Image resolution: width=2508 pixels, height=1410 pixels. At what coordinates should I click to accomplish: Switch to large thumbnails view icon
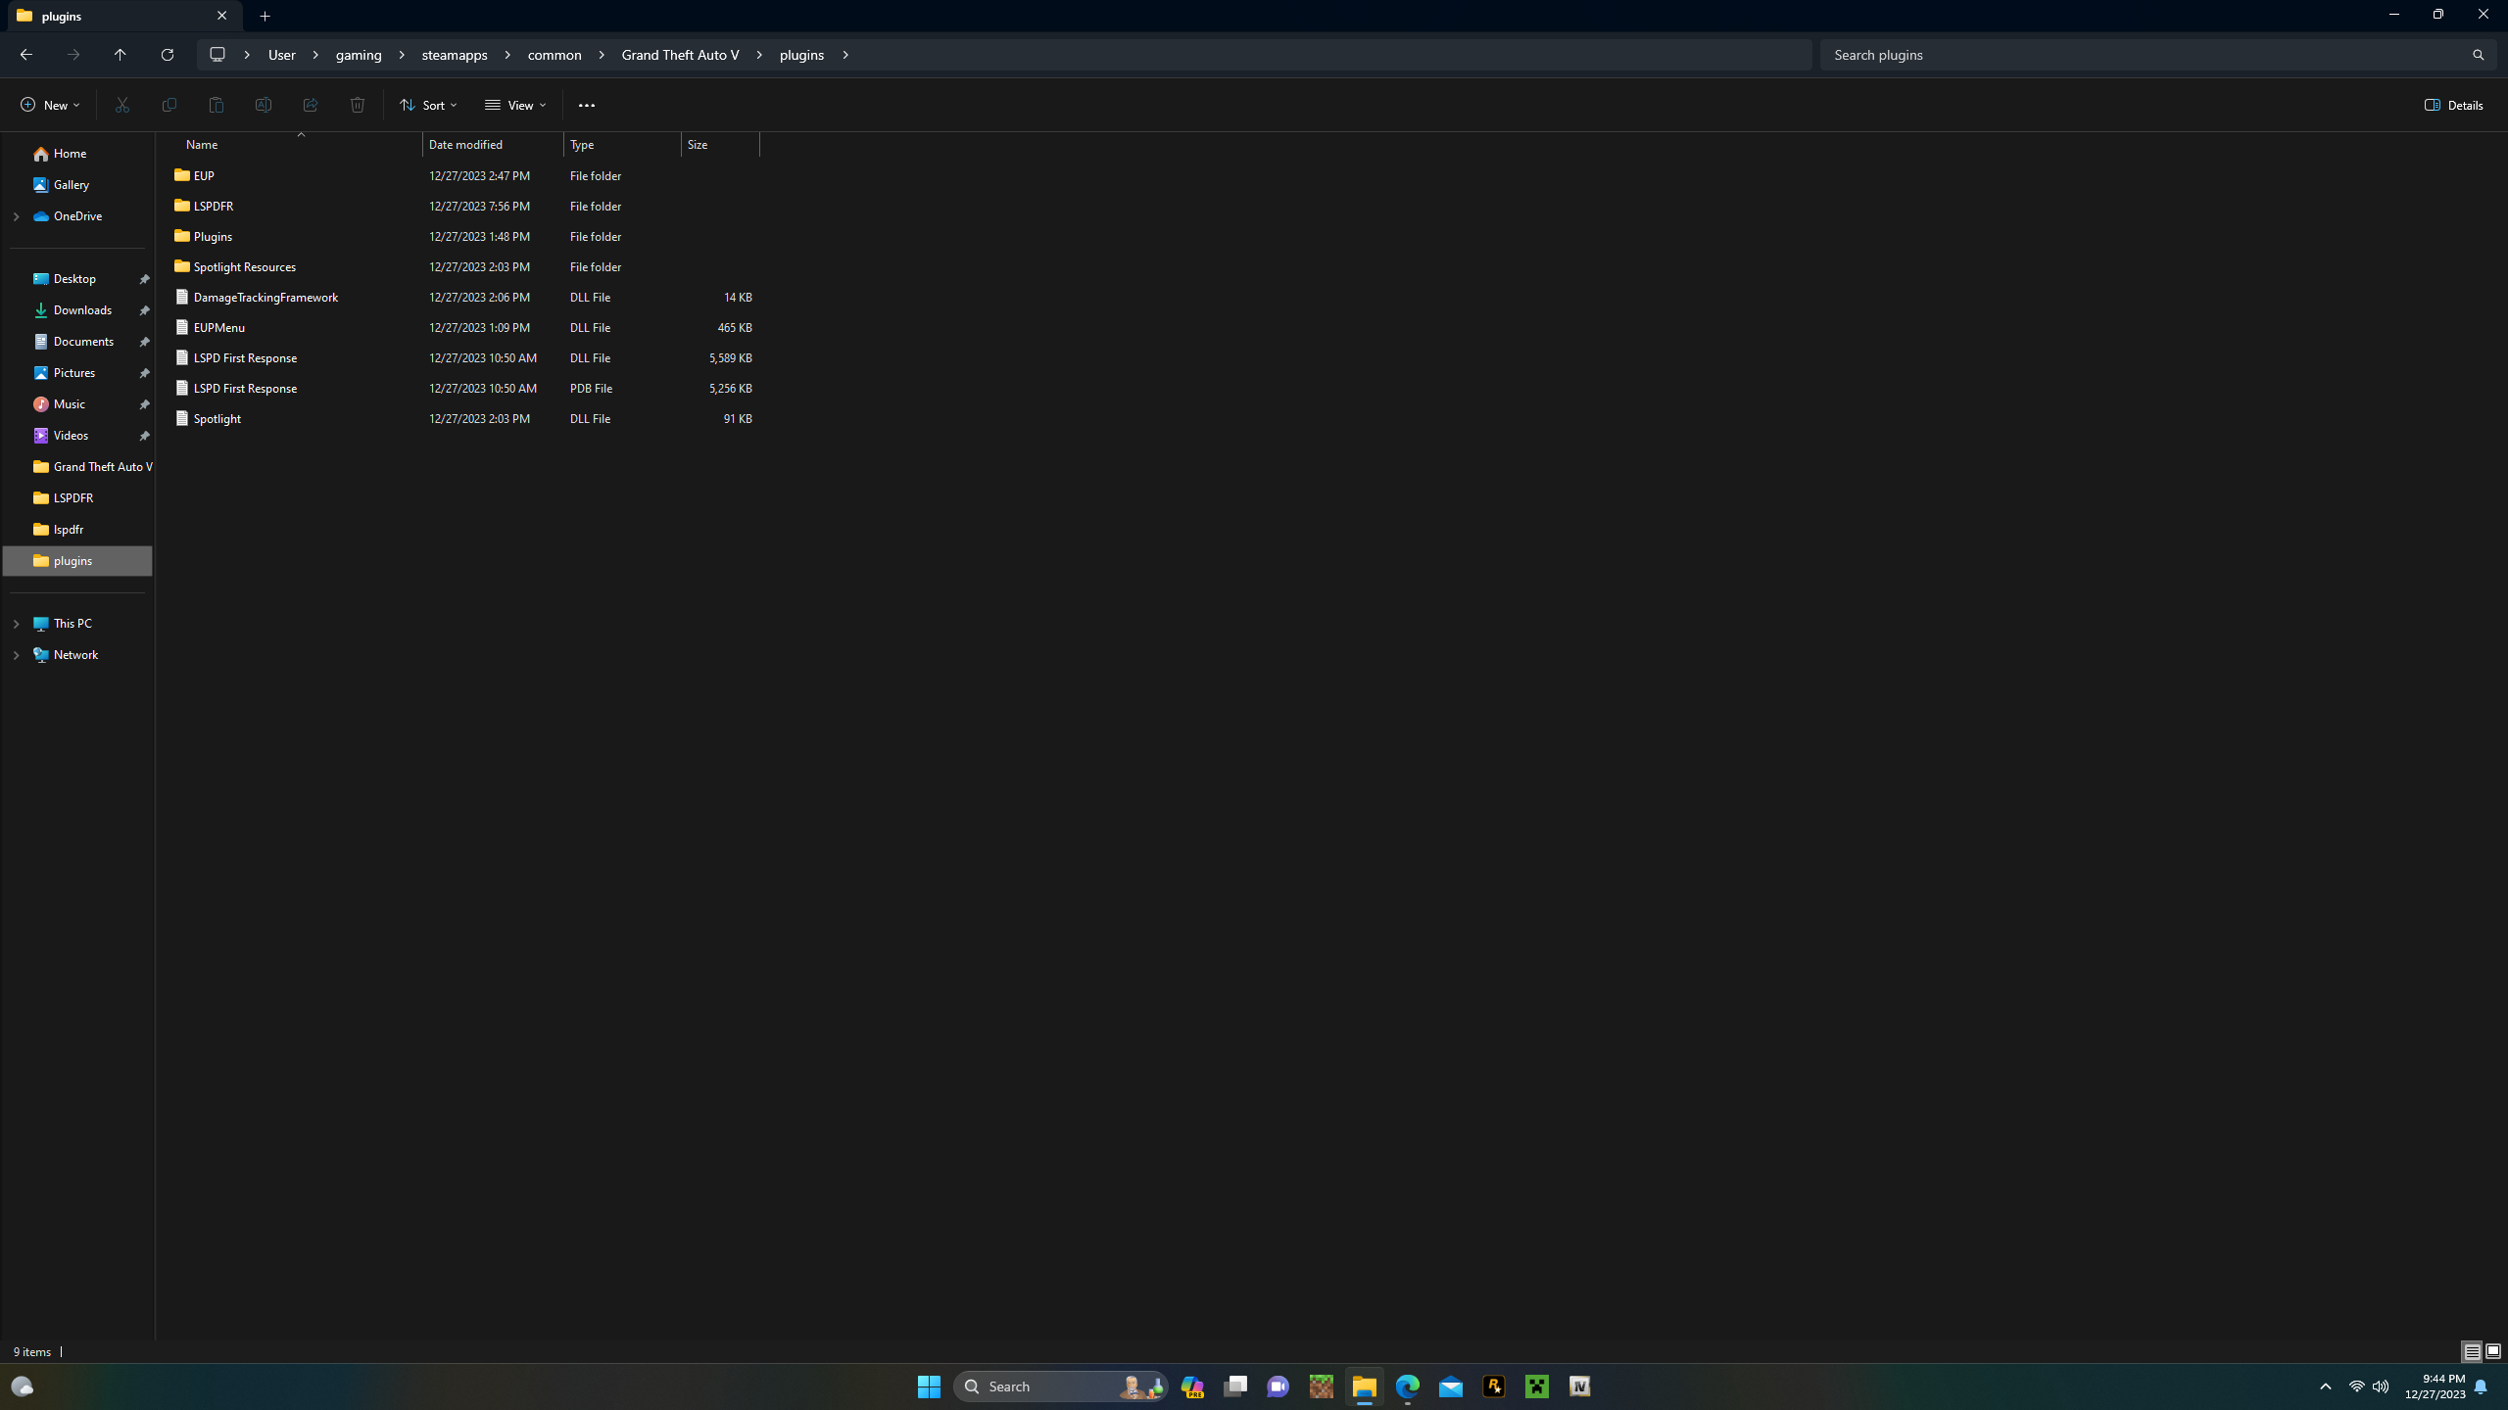point(2493,1351)
